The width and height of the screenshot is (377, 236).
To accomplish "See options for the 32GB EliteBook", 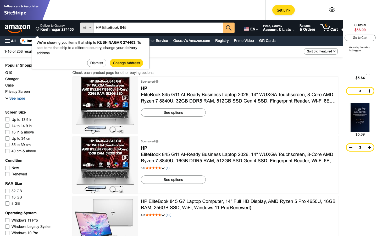I will point(173,112).
